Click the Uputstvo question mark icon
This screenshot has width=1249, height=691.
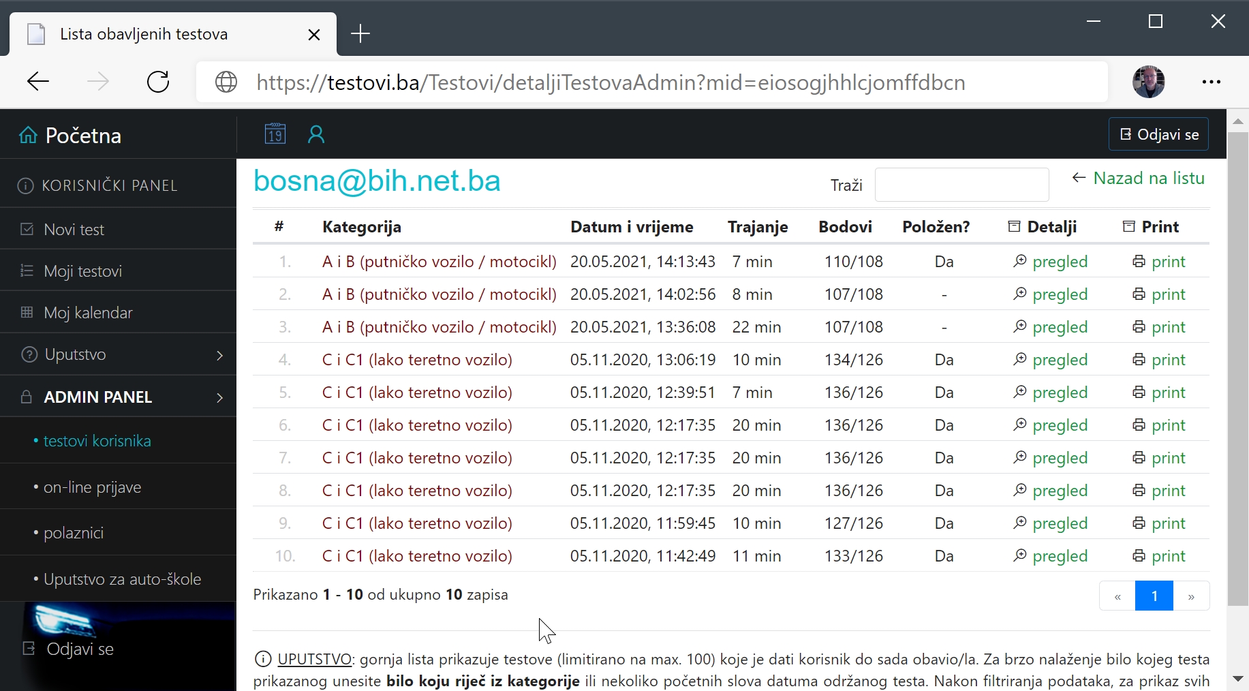[29, 354]
